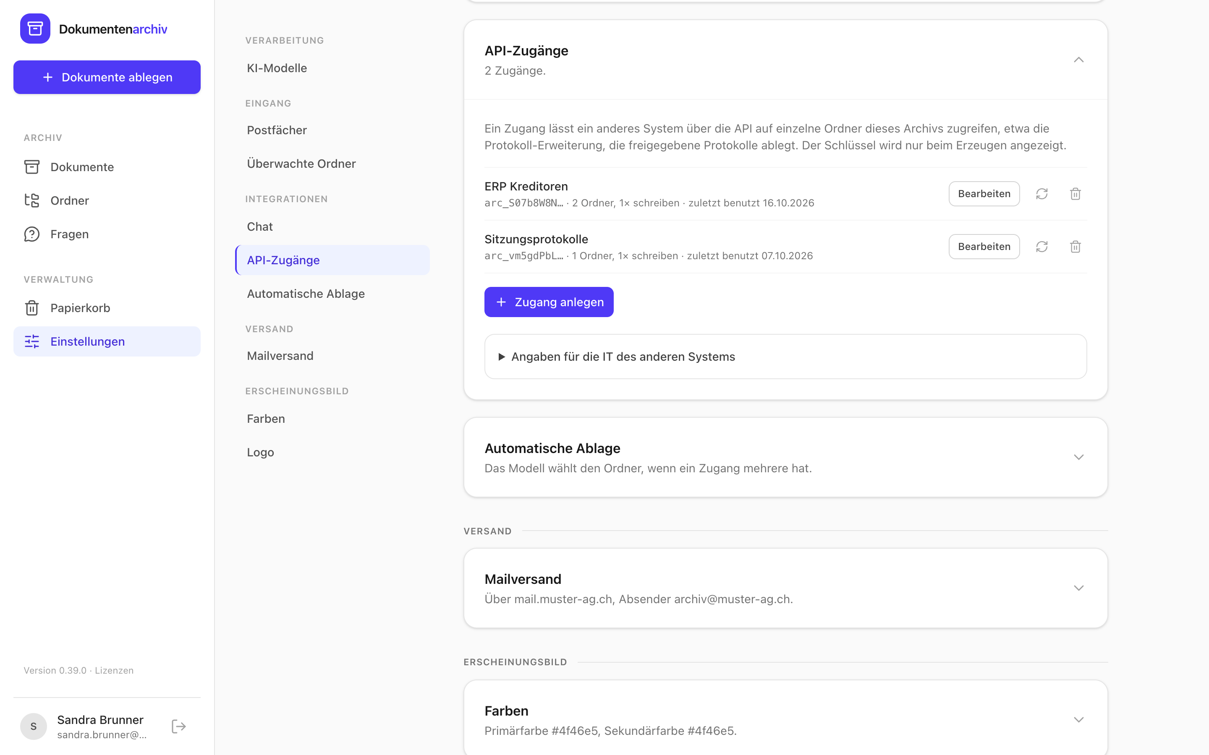Click the '2 Zugänge.' subtitle
The height and width of the screenshot is (755, 1209).
(515, 71)
